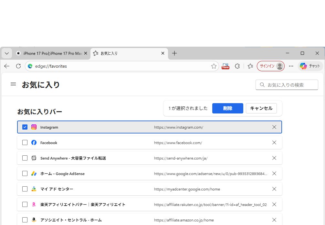Viewport: 325px width, 225px height.
Task: Open the Extensions puzzle icon
Action: (237, 66)
